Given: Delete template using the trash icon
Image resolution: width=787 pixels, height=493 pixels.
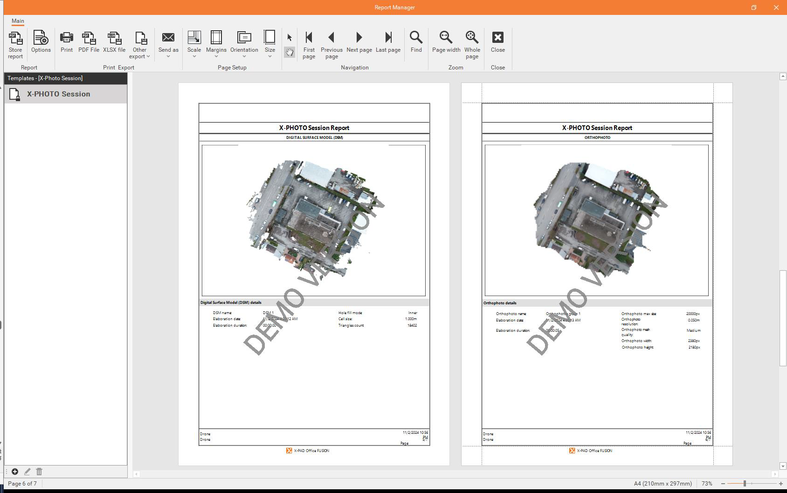Looking at the screenshot, I should point(39,472).
